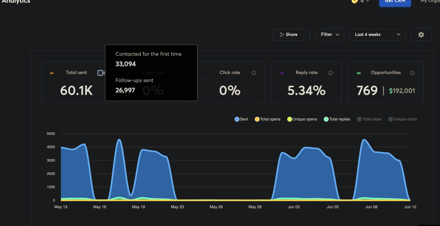The width and height of the screenshot is (440, 226).
Task: Open the Filter dropdown
Action: click(330, 34)
